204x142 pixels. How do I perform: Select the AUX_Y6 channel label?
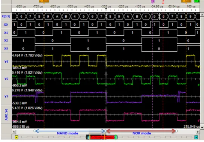(6, 115)
